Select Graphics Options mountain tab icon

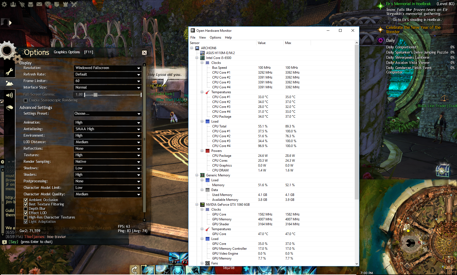point(9,83)
